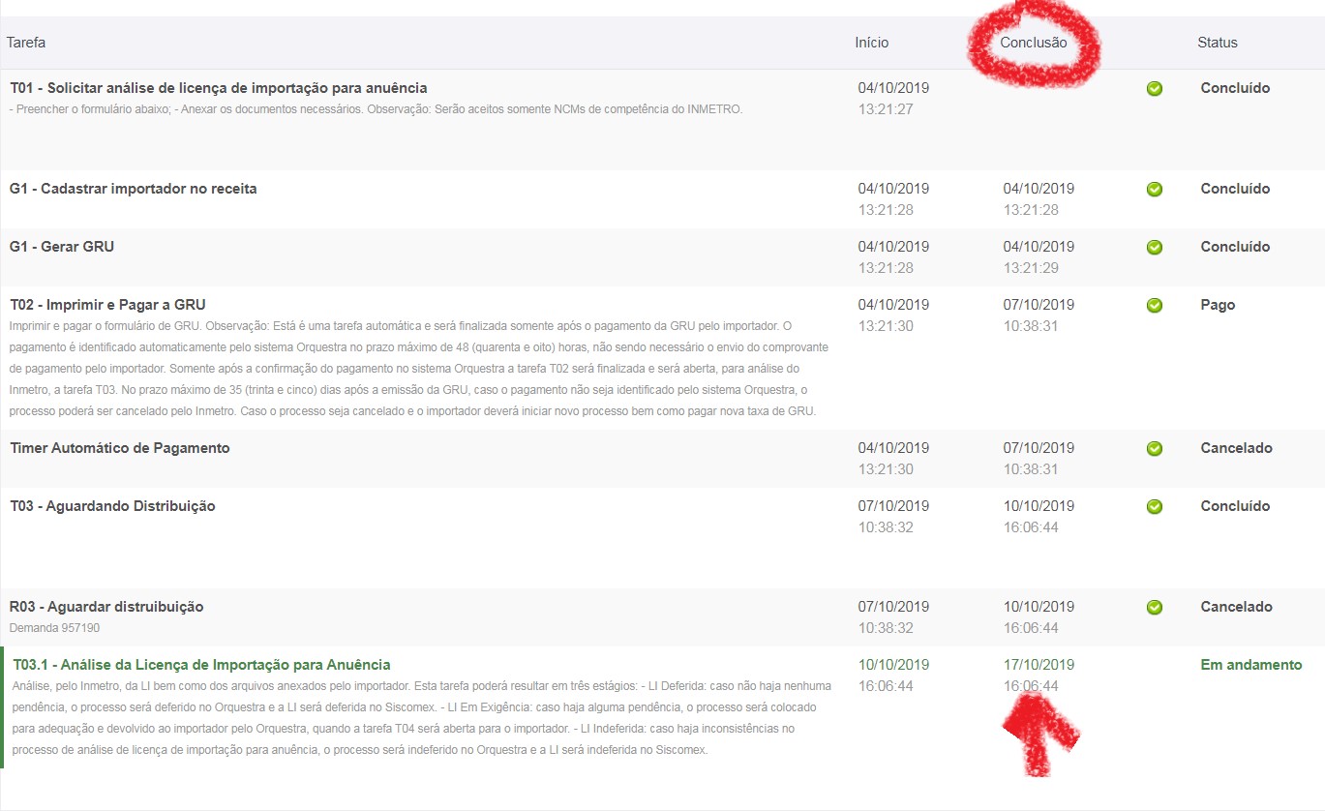This screenshot has height=811, width=1325.
Task: Click the green status icon for R03
Action: tap(1154, 607)
